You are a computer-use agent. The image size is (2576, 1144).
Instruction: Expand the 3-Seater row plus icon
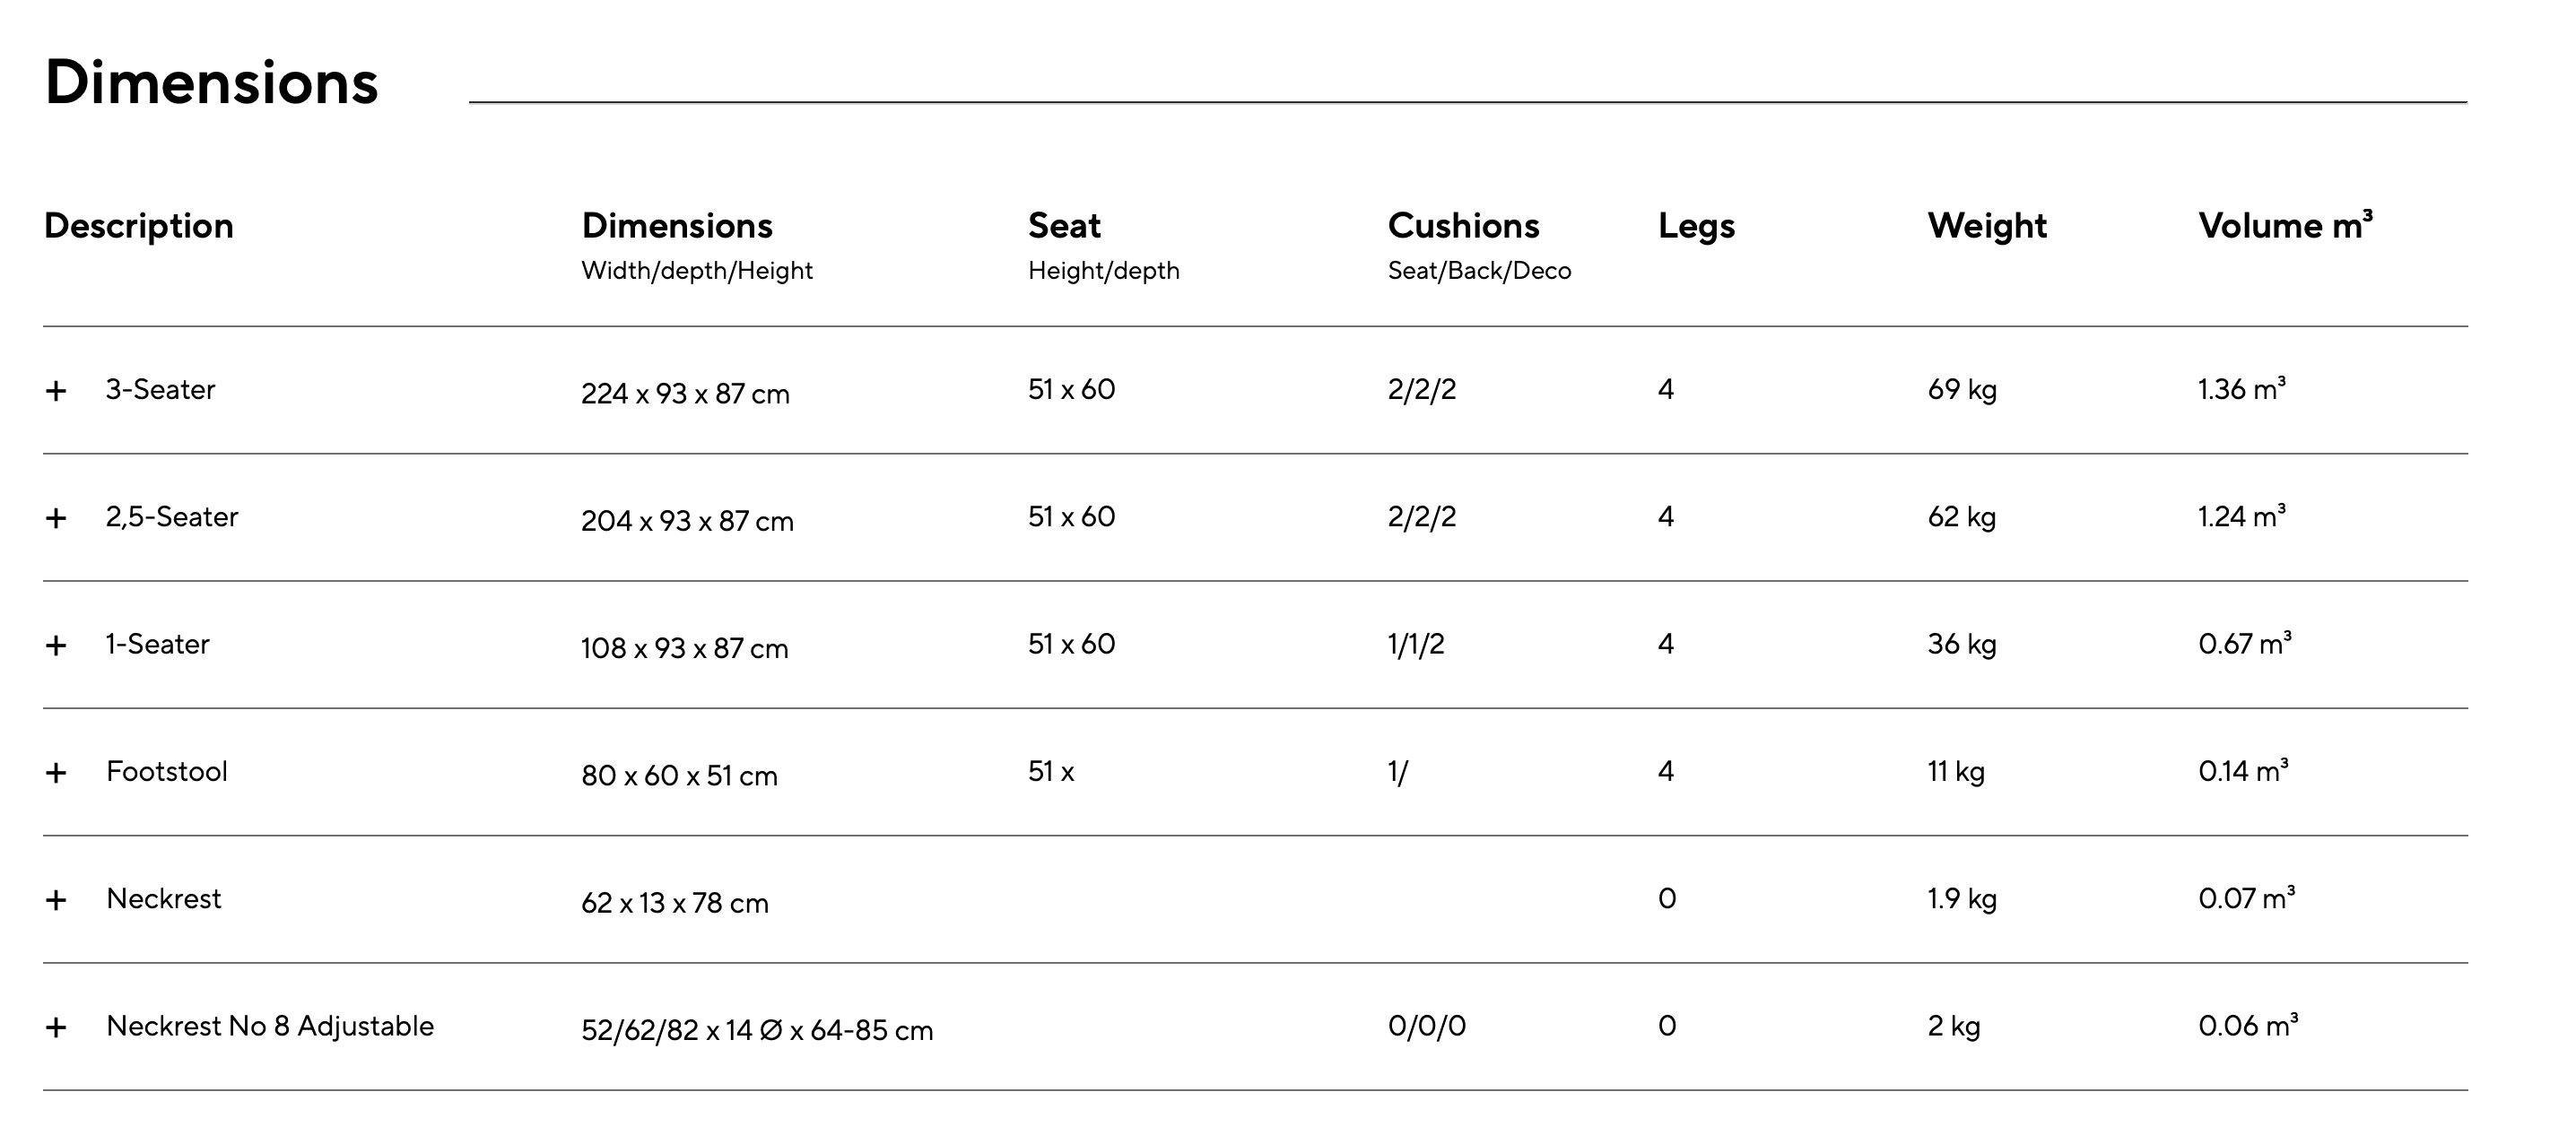(56, 391)
